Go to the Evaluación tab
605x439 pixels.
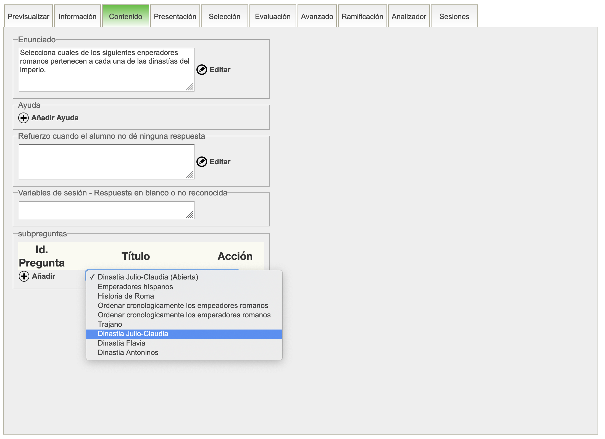(272, 17)
